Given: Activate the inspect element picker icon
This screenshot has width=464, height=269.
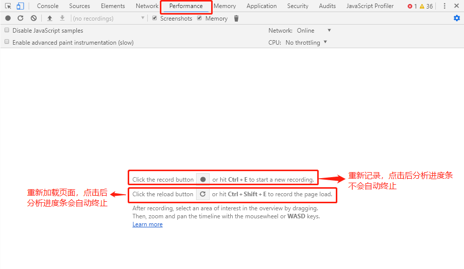Looking at the screenshot, I should (8, 6).
